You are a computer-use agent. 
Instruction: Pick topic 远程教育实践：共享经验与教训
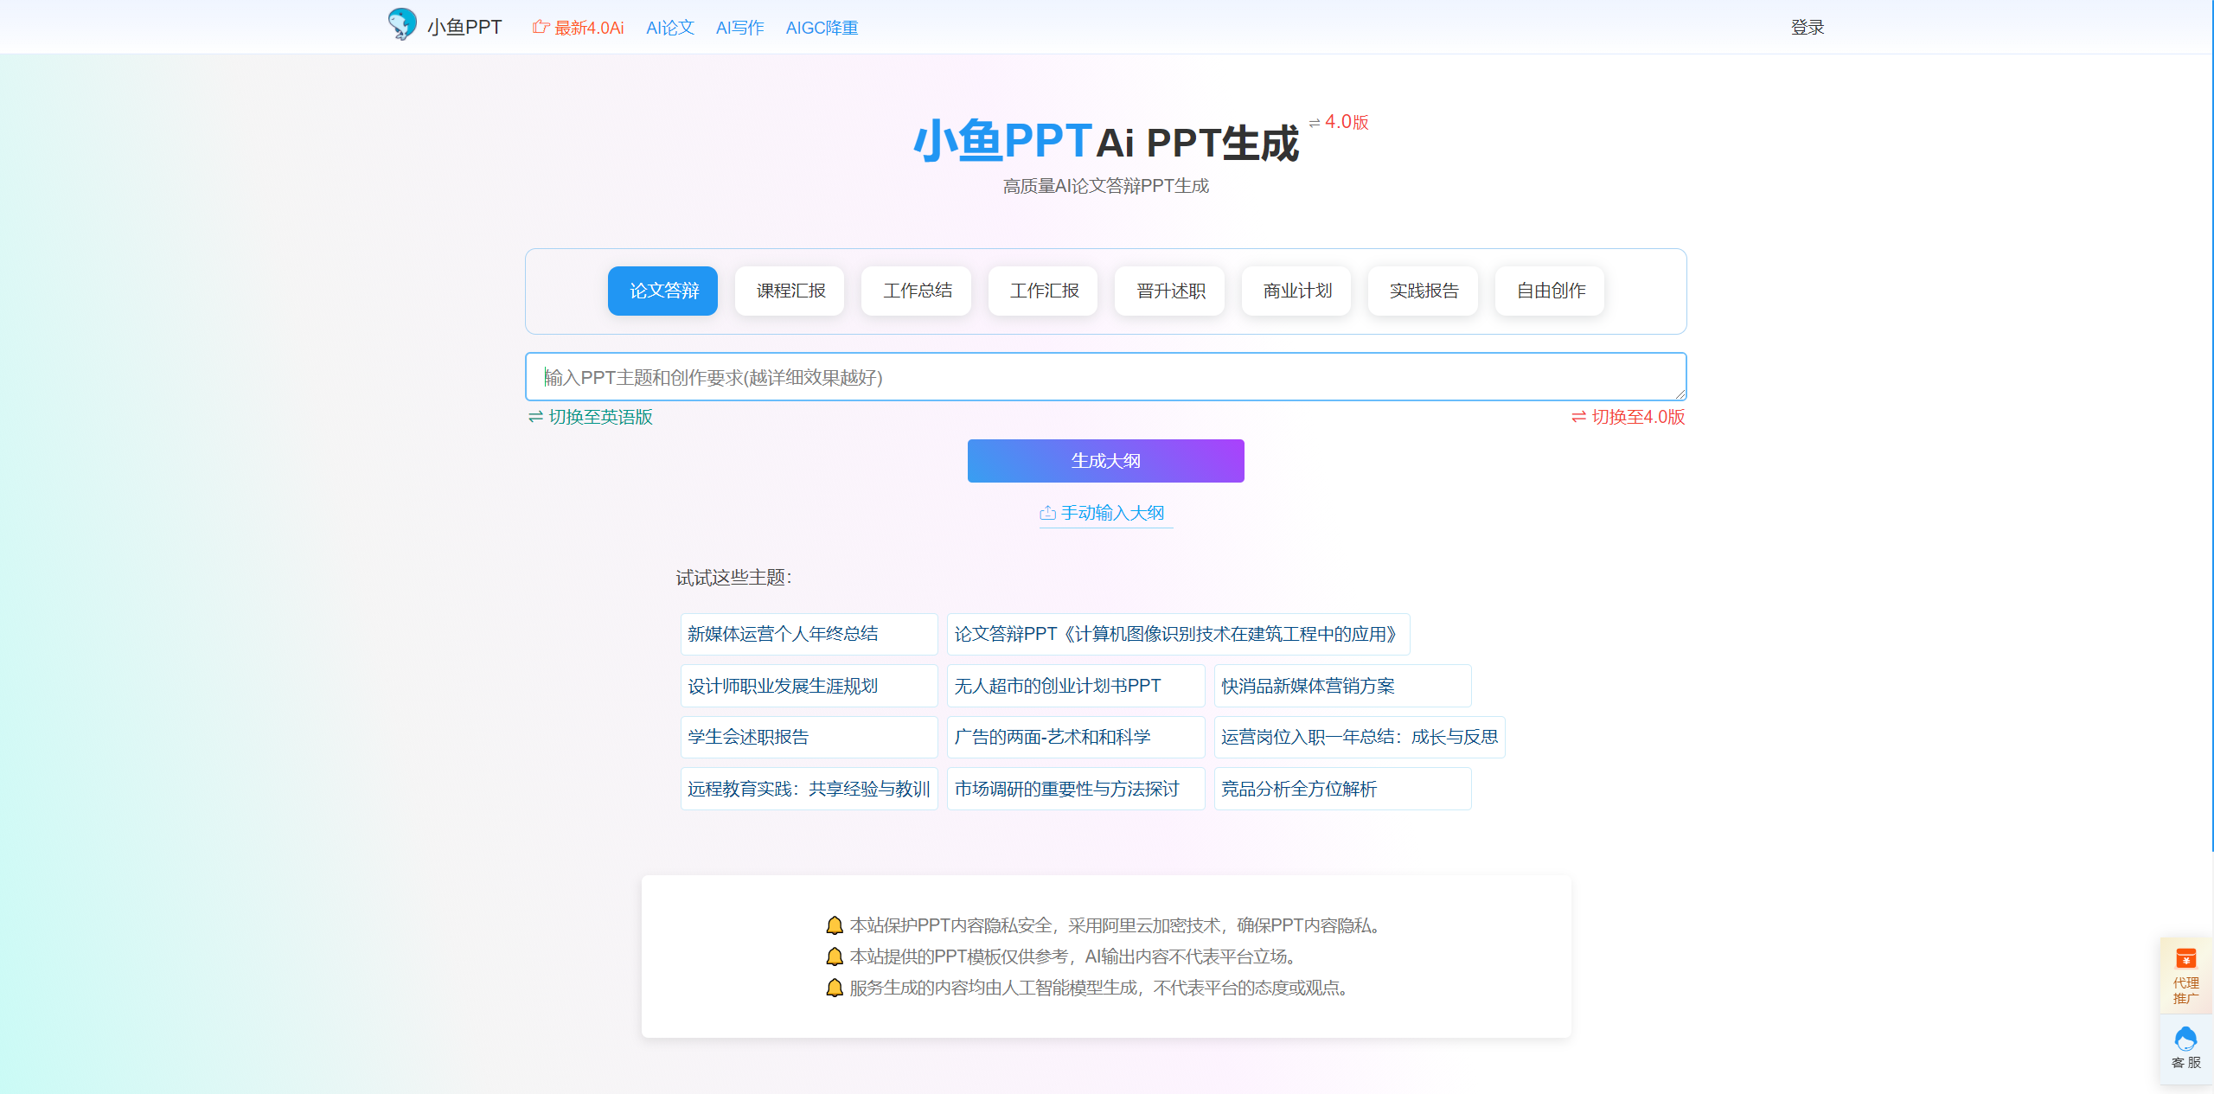pos(809,789)
